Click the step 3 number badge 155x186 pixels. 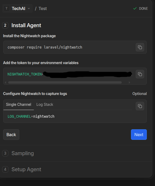(x=5, y=153)
